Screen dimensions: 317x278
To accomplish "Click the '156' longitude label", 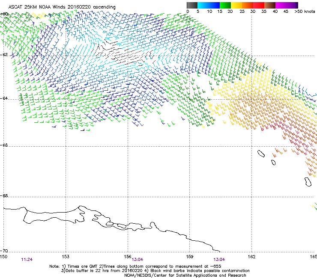I will [x=128, y=257].
